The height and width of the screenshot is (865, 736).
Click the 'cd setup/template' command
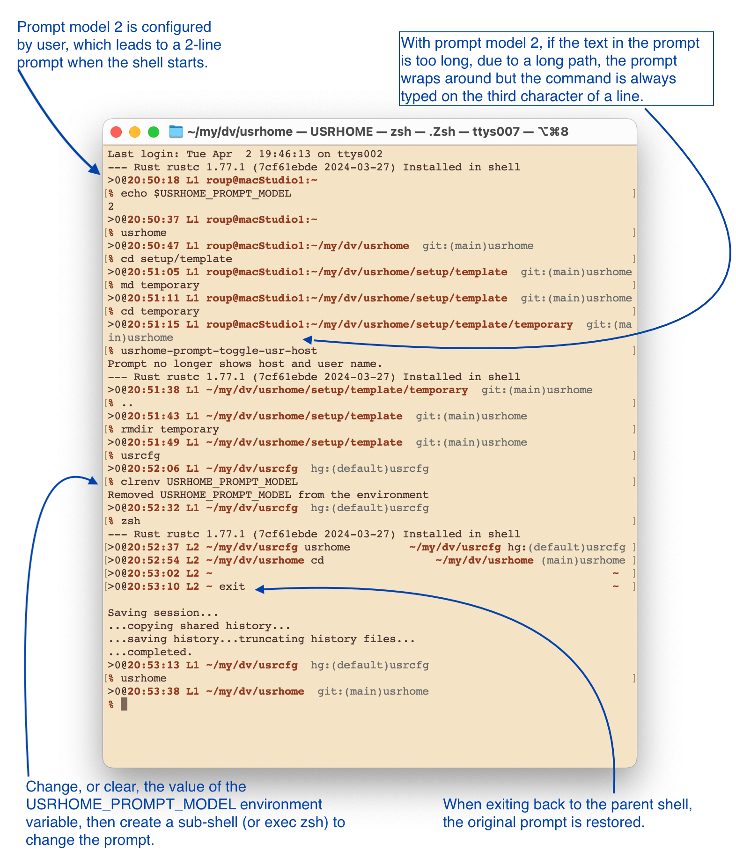176,259
